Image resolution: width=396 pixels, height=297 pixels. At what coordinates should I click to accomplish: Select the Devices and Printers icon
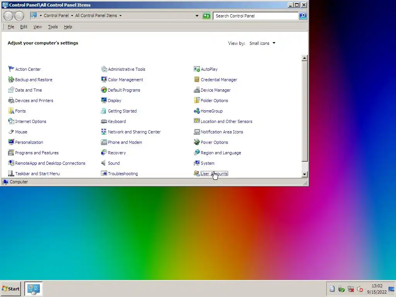[11, 101]
